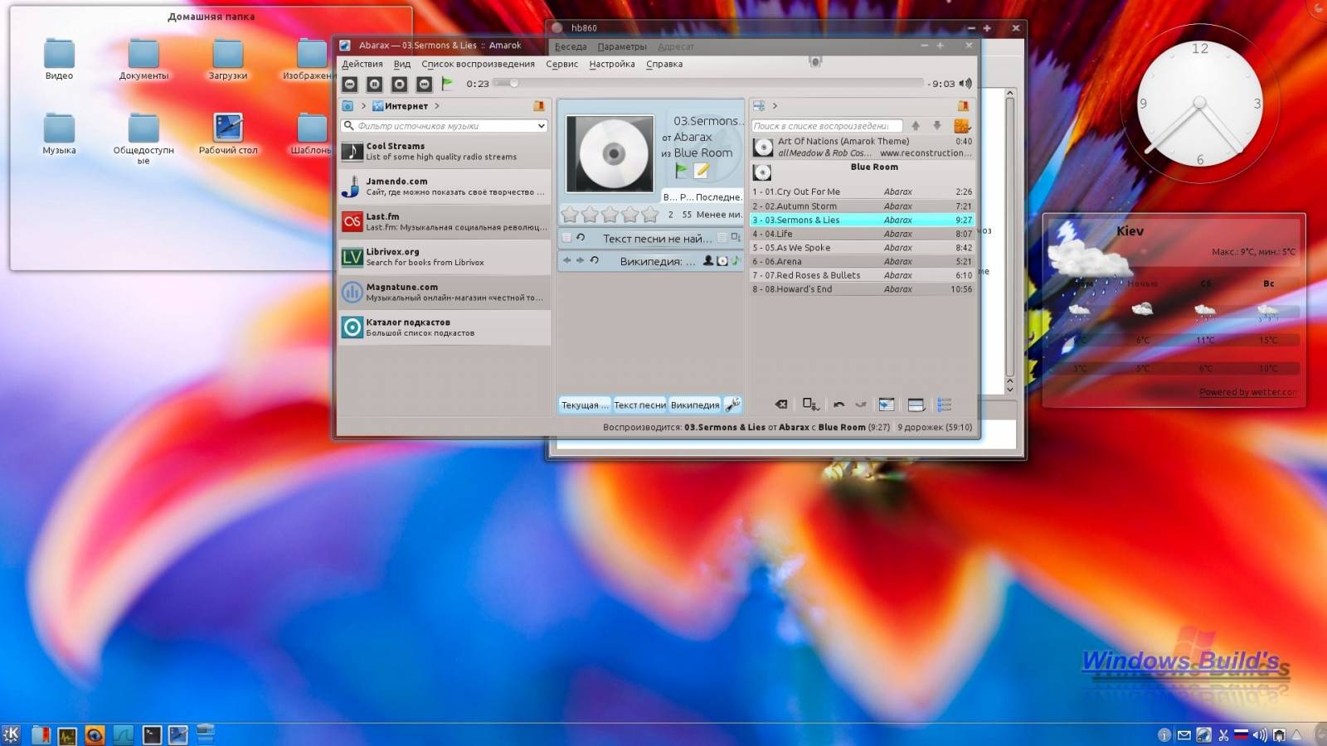1327x746 pixels.
Task: Expand chevron after media sources home icon
Action: point(363,106)
